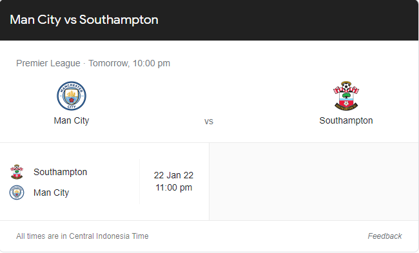Click the dark header bar background
Viewport: 419px width, 253px height.
pyautogui.click(x=268, y=20)
